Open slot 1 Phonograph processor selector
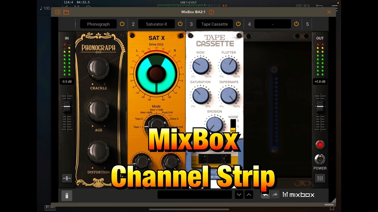The image size is (378, 212). pos(98,24)
